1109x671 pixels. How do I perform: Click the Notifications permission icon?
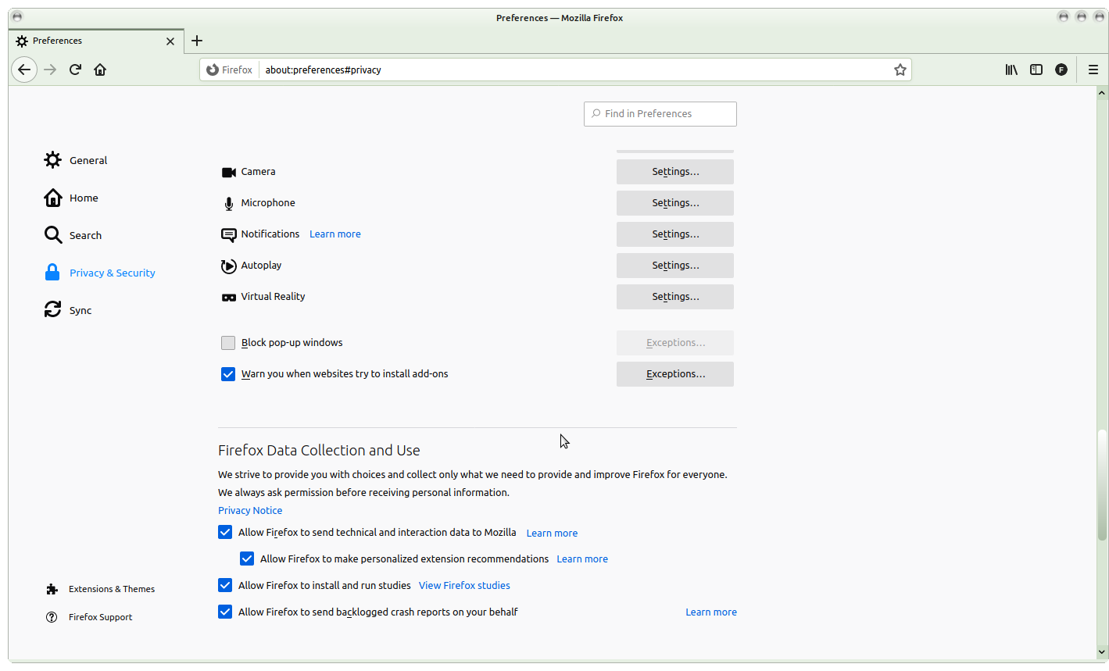pos(229,234)
